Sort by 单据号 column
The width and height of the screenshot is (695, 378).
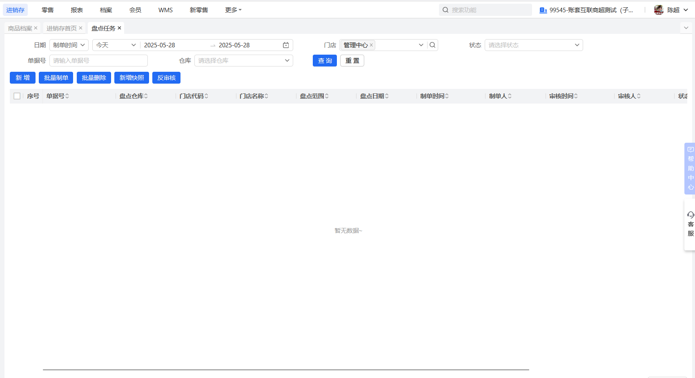[67, 96]
